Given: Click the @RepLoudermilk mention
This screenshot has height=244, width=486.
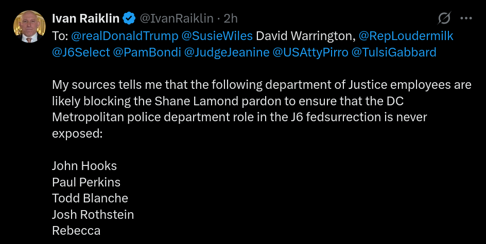Looking at the screenshot, I should 405,36.
